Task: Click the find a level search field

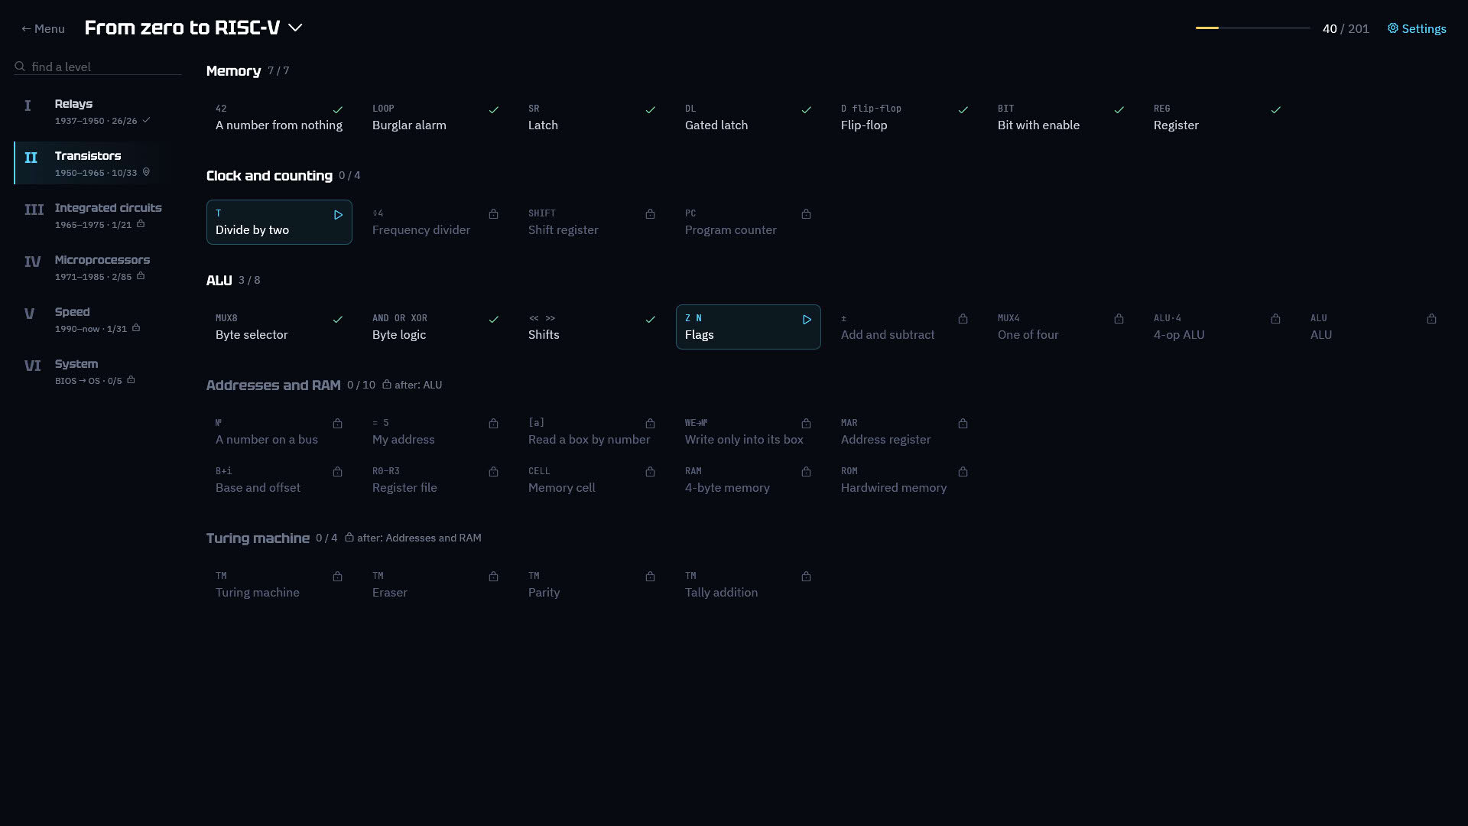Action: (x=98, y=67)
